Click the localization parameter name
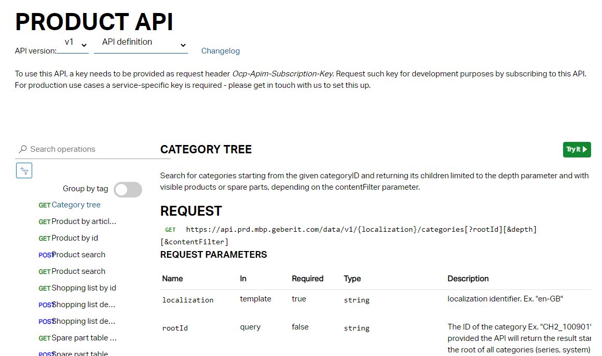The image size is (602, 356). coord(188,300)
